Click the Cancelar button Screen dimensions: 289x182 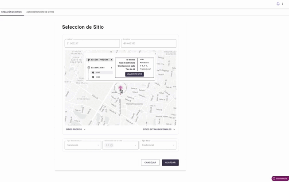(150, 163)
